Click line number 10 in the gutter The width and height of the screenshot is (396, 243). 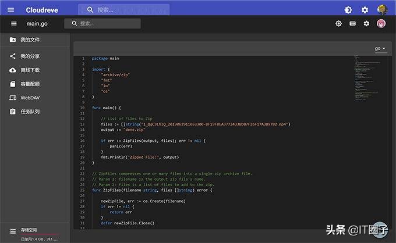82,108
